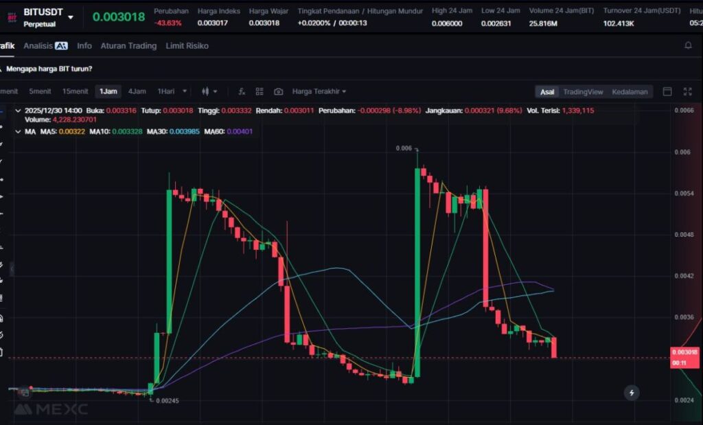Select the Asal chart mode

(x=547, y=92)
